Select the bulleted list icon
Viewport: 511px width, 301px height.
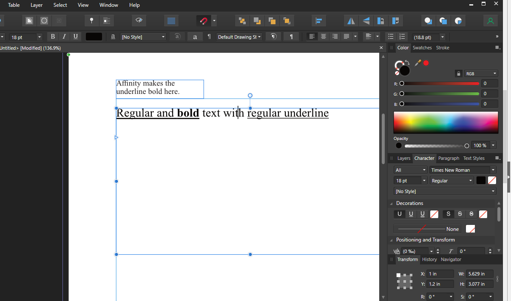[391, 37]
